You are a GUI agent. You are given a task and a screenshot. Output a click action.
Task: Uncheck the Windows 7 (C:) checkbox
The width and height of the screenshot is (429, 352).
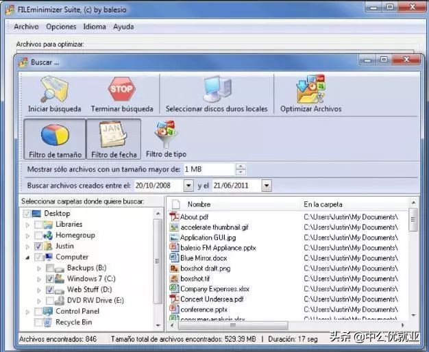pyautogui.click(x=50, y=279)
